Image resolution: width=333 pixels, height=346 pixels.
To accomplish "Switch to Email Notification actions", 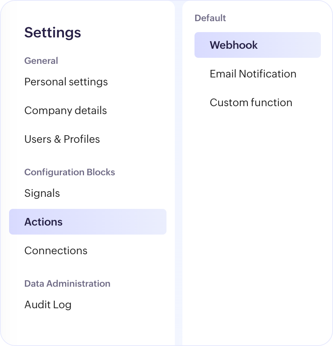I will (253, 74).
